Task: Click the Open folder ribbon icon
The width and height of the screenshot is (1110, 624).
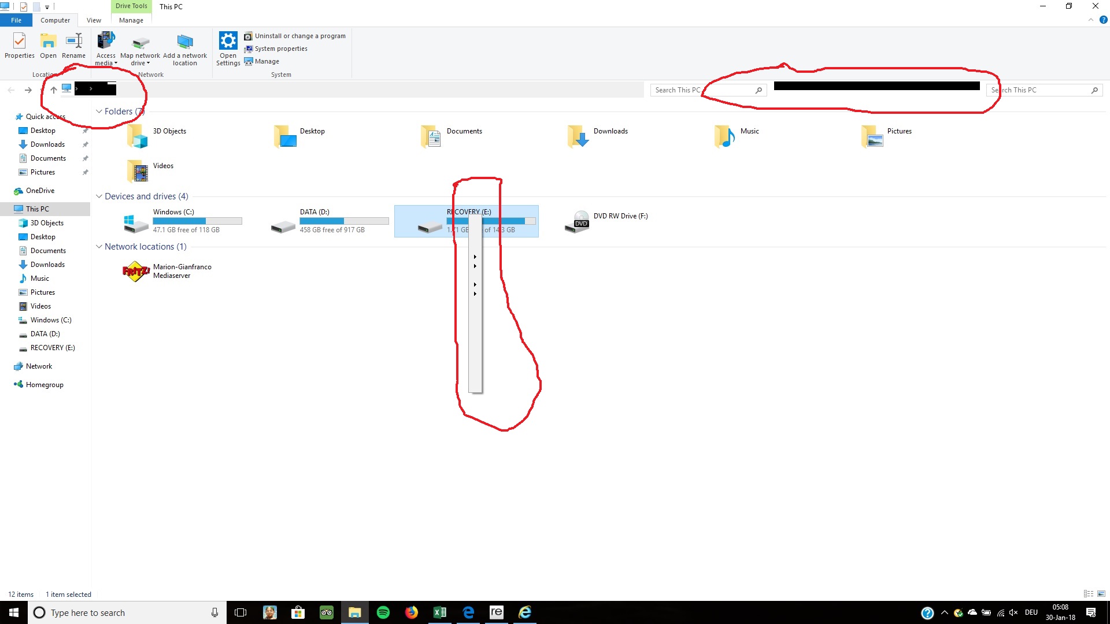Action: pyautogui.click(x=48, y=46)
